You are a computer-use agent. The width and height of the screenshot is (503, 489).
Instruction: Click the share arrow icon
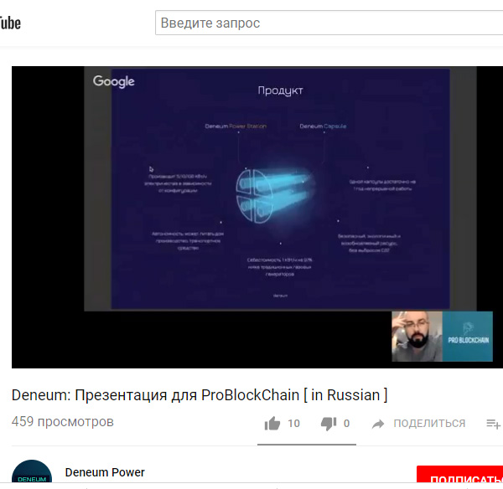378,424
